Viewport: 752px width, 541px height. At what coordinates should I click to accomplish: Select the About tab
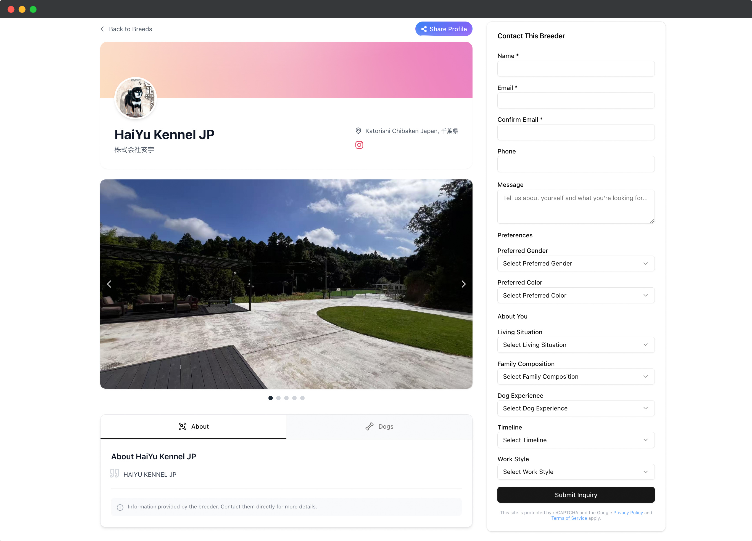point(193,427)
